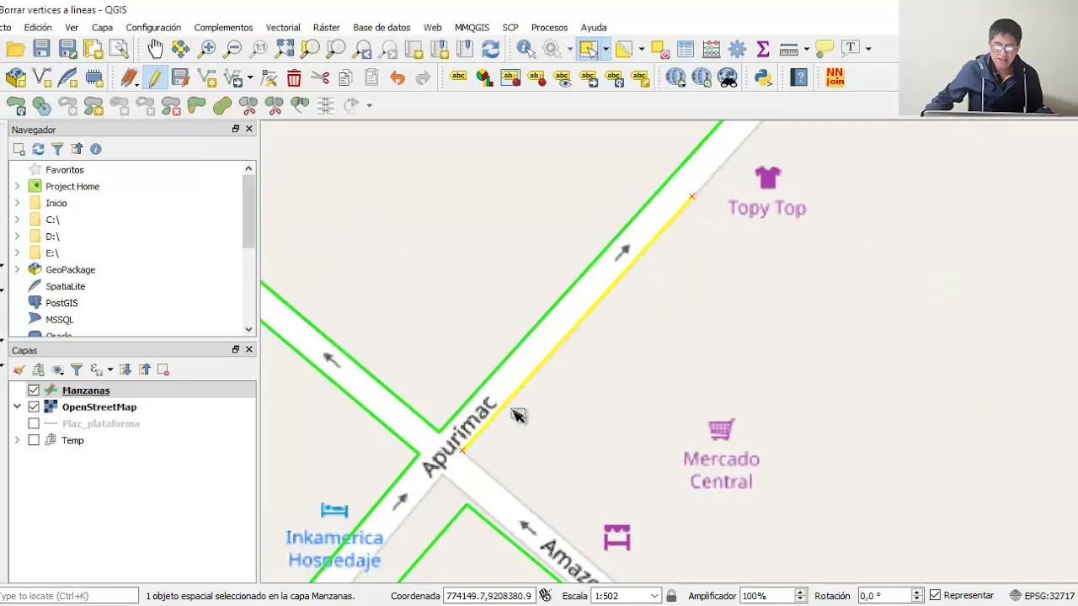Click filter icon in Capas panel

[x=77, y=369]
